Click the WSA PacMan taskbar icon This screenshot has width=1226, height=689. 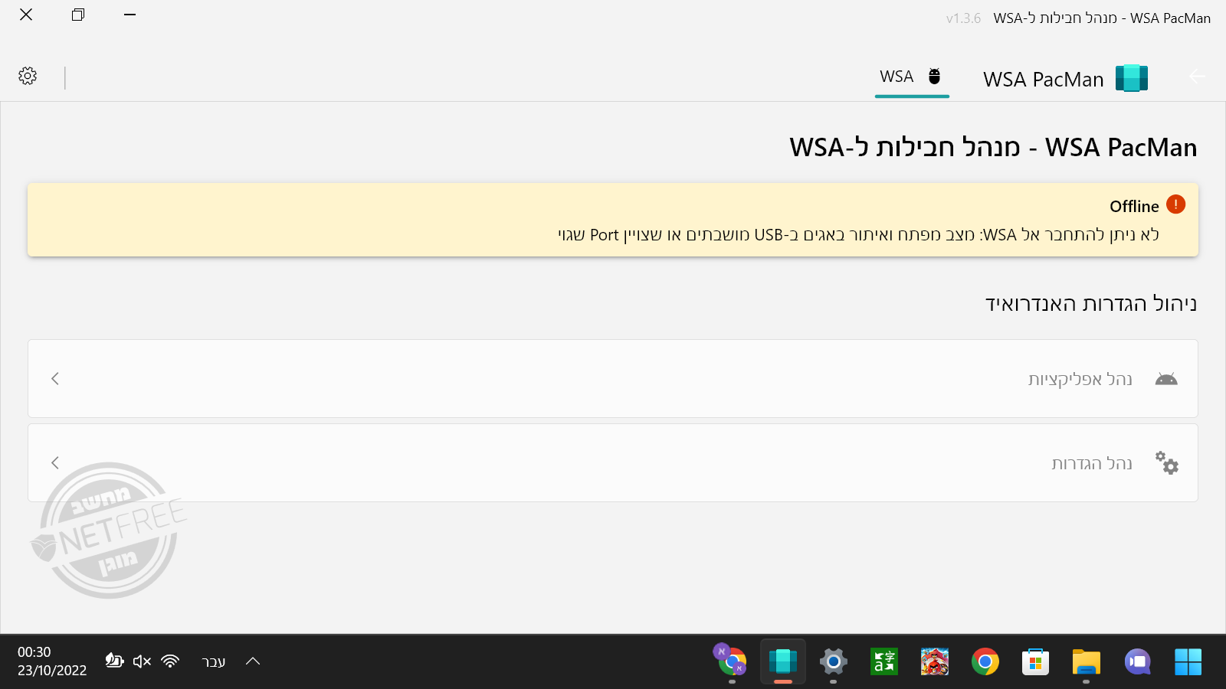point(783,661)
